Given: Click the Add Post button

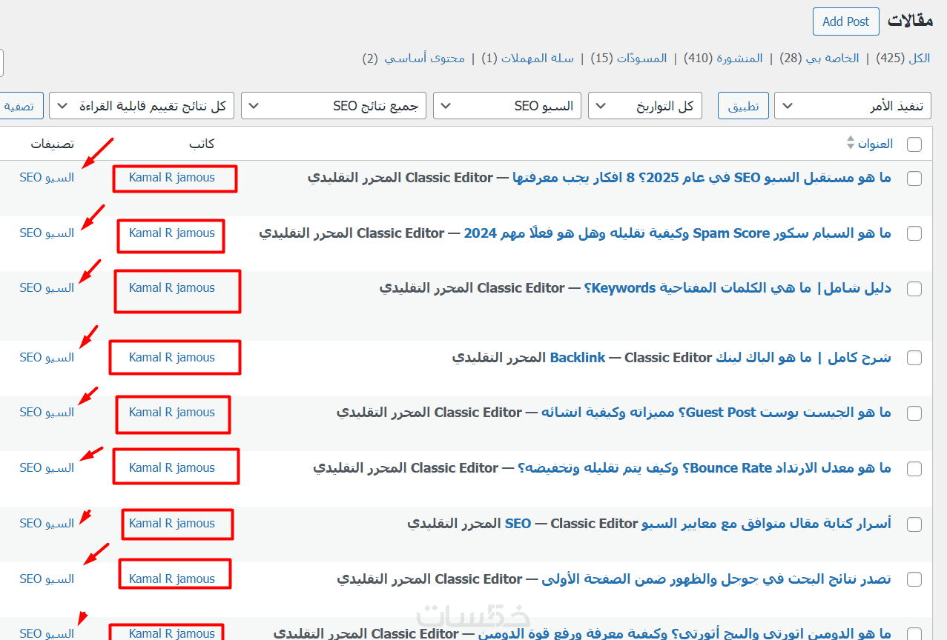Looking at the screenshot, I should pyautogui.click(x=845, y=21).
